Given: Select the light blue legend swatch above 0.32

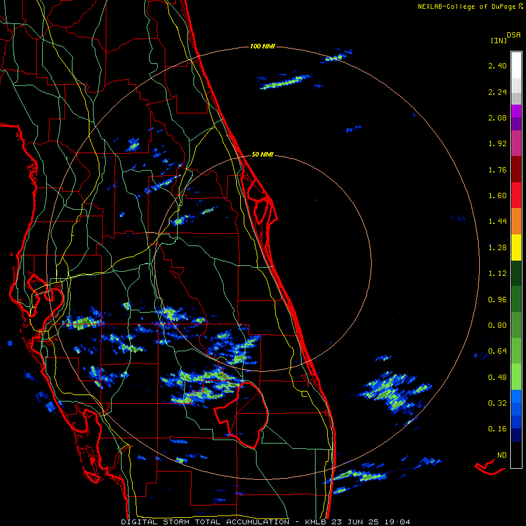Looking at the screenshot, I should click(x=516, y=396).
